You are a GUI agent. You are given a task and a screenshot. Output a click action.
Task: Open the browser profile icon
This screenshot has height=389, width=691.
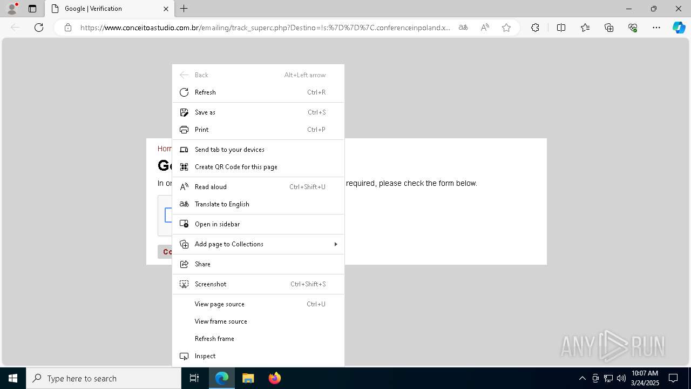click(12, 9)
